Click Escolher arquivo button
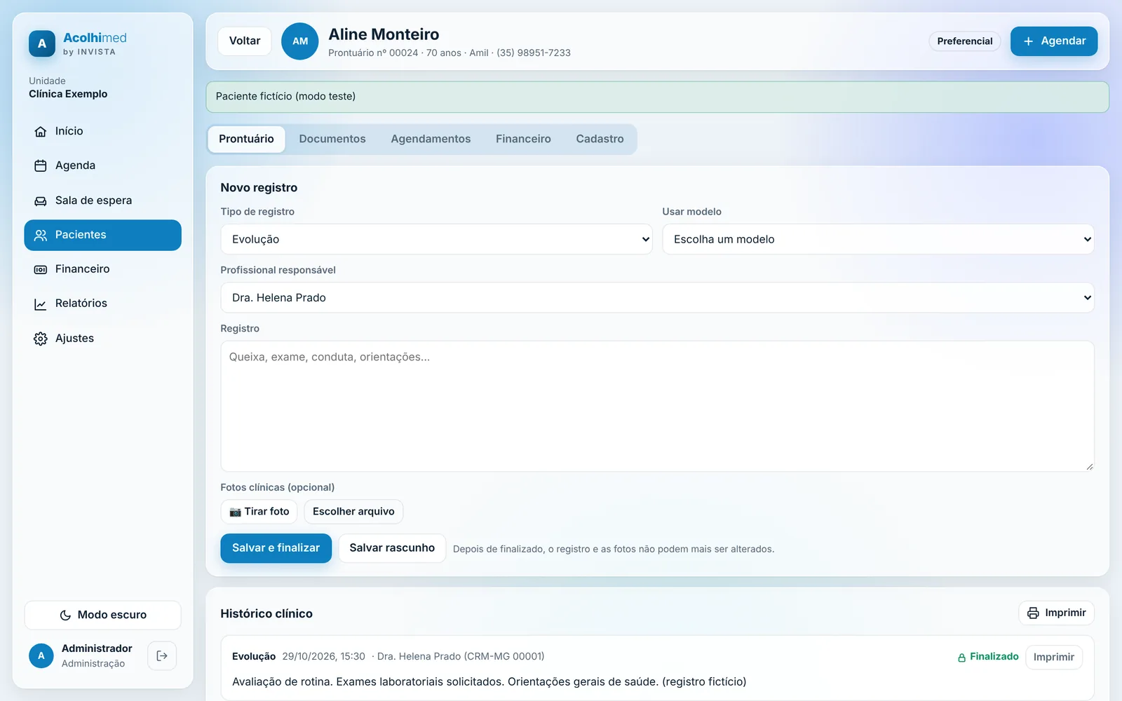The height and width of the screenshot is (701, 1122). click(353, 512)
